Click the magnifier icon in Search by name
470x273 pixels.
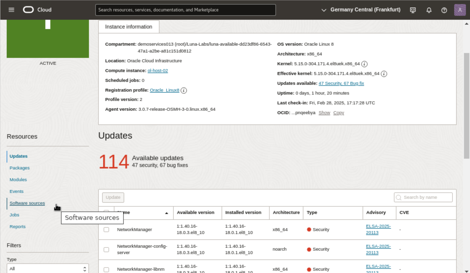[399, 197]
